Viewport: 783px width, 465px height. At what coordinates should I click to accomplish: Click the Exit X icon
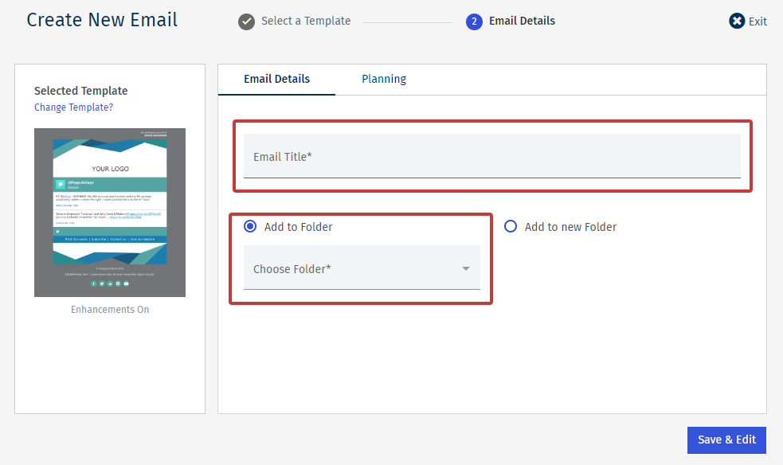pyautogui.click(x=737, y=21)
